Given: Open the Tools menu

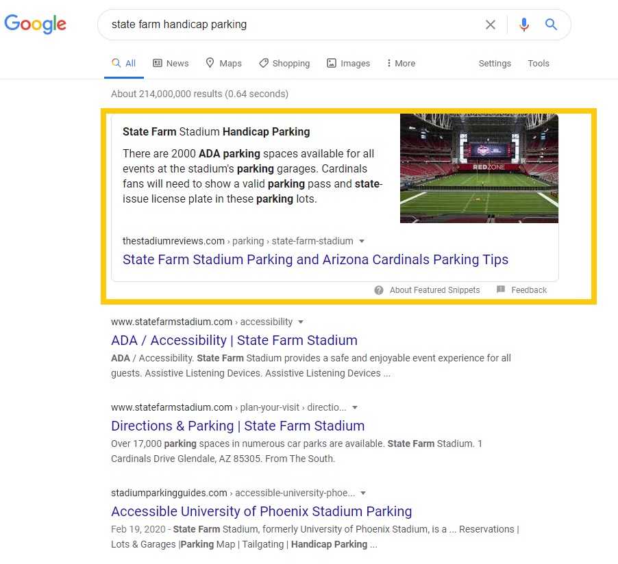Looking at the screenshot, I should click(539, 63).
